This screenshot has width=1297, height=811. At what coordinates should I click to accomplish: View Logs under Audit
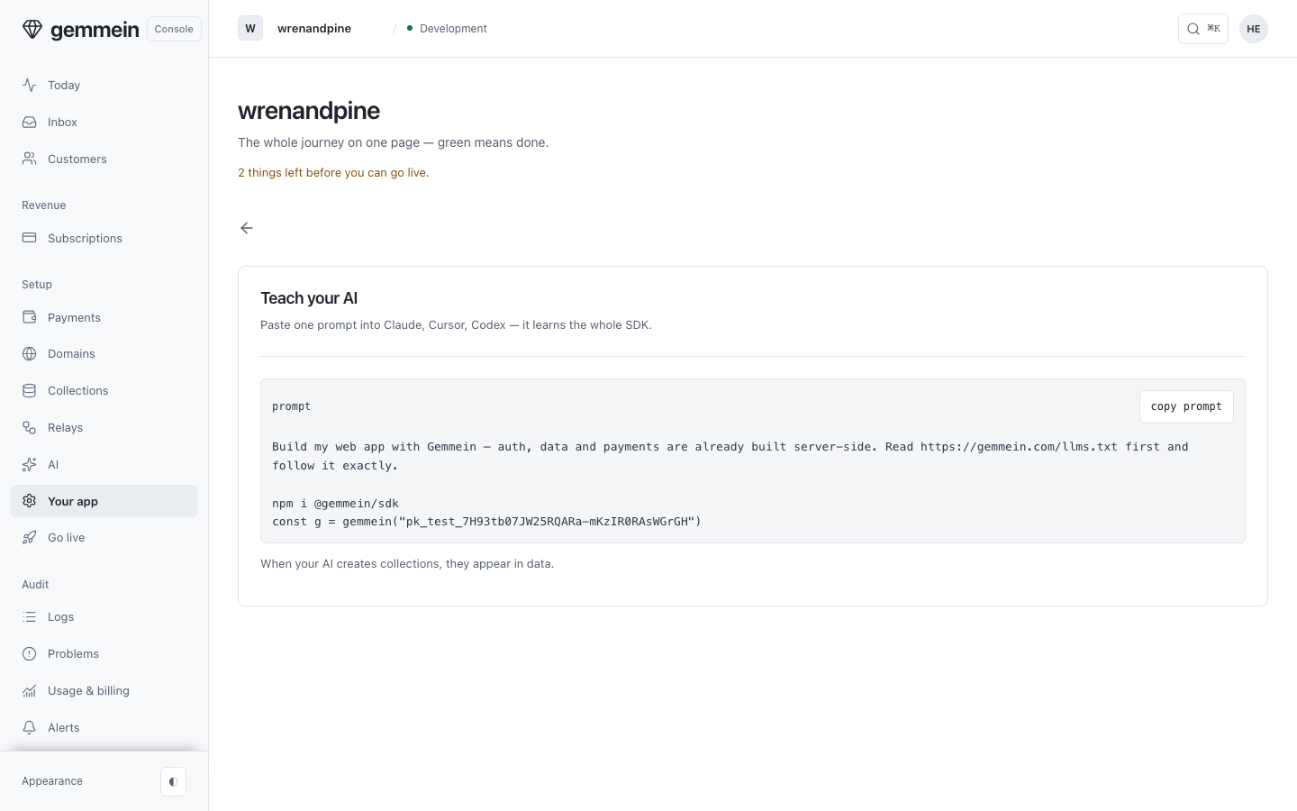pos(104,616)
